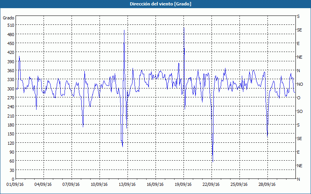The image size is (311, 194).
Task: Click the 'Grado' axis unit label
Action: 9,18
